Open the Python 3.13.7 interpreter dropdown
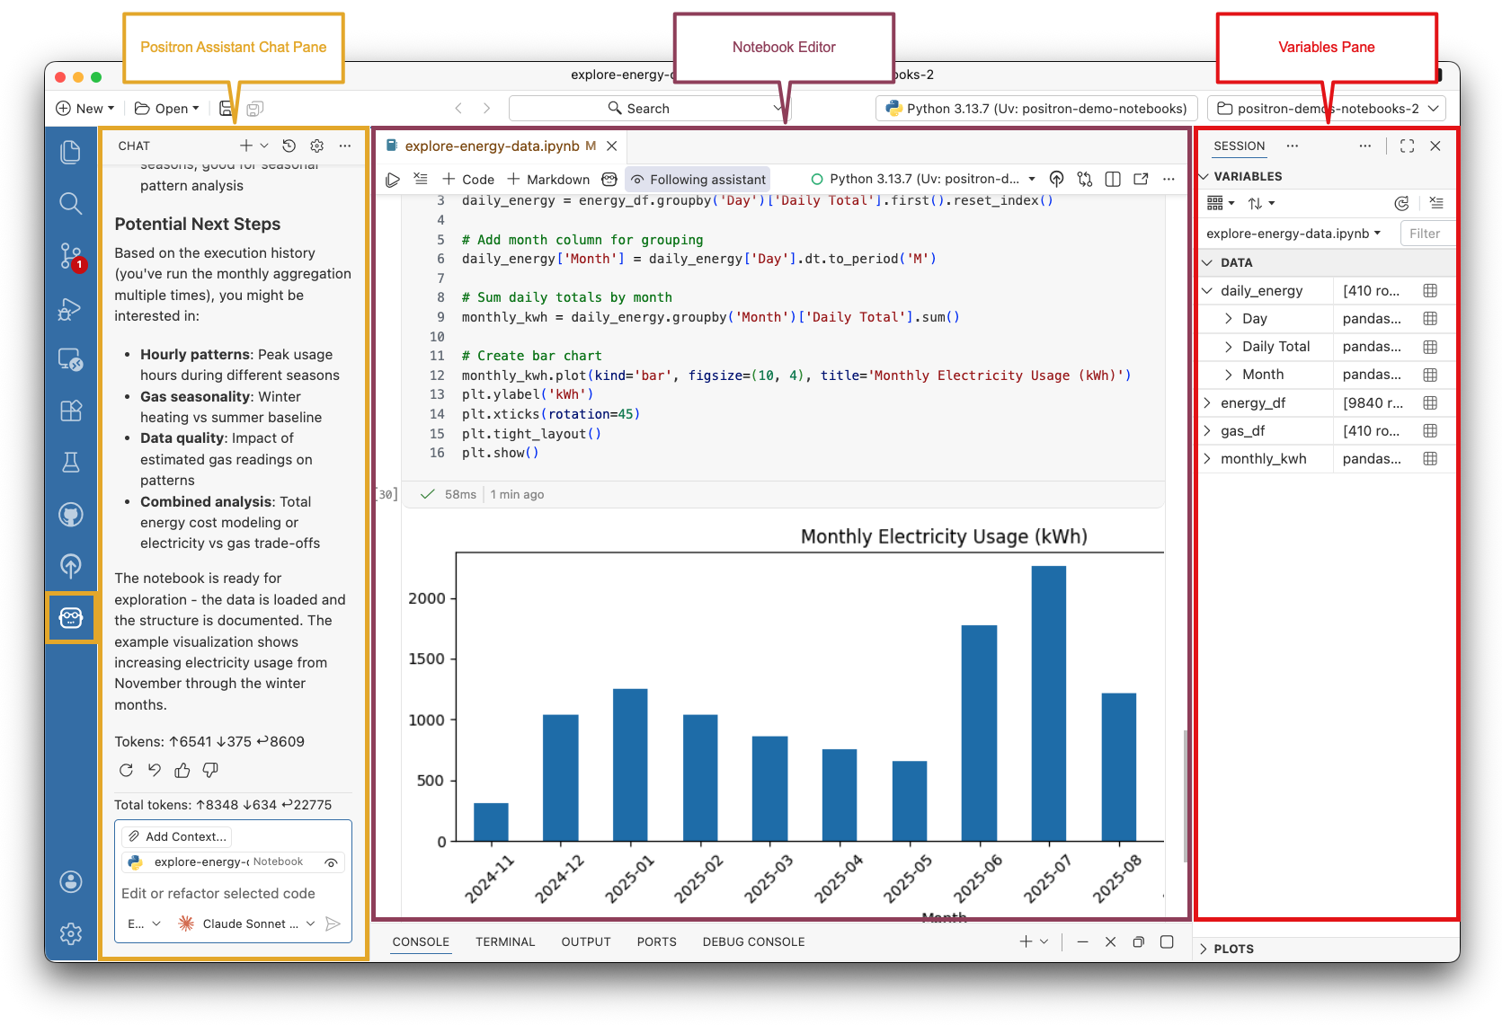This screenshot has height=1025, width=1502. click(x=1035, y=108)
